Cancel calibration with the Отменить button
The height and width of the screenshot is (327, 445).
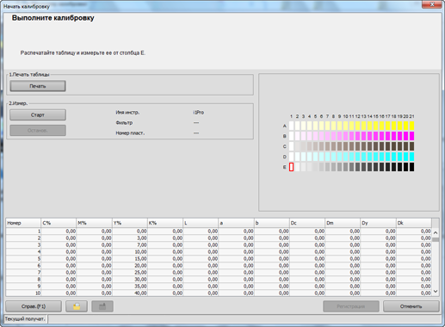tap(411, 306)
